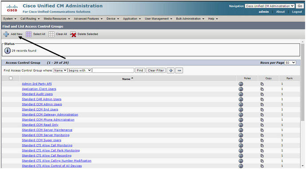Copy the Standard CCM Super Users group
Screen dimensions: 306x169
click(262, 140)
